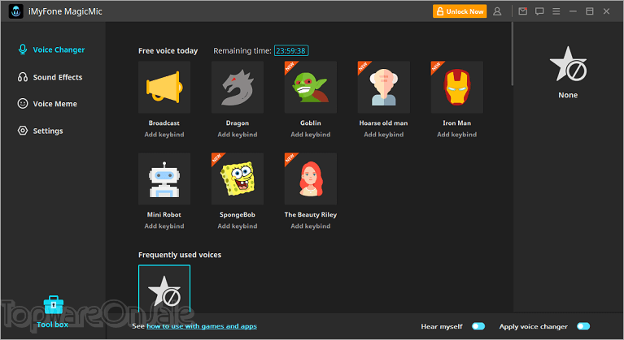Open the user account icon
Screen dimensions: 624x340
[497, 11]
